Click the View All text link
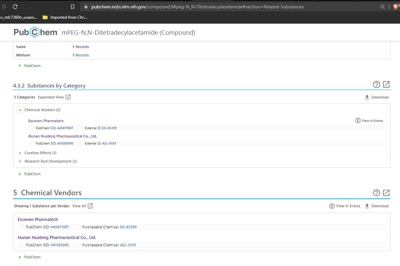Image resolution: width=400 pixels, height=266 pixels. pyautogui.click(x=79, y=206)
